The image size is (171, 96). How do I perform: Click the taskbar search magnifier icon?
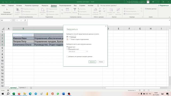click(8, 94)
